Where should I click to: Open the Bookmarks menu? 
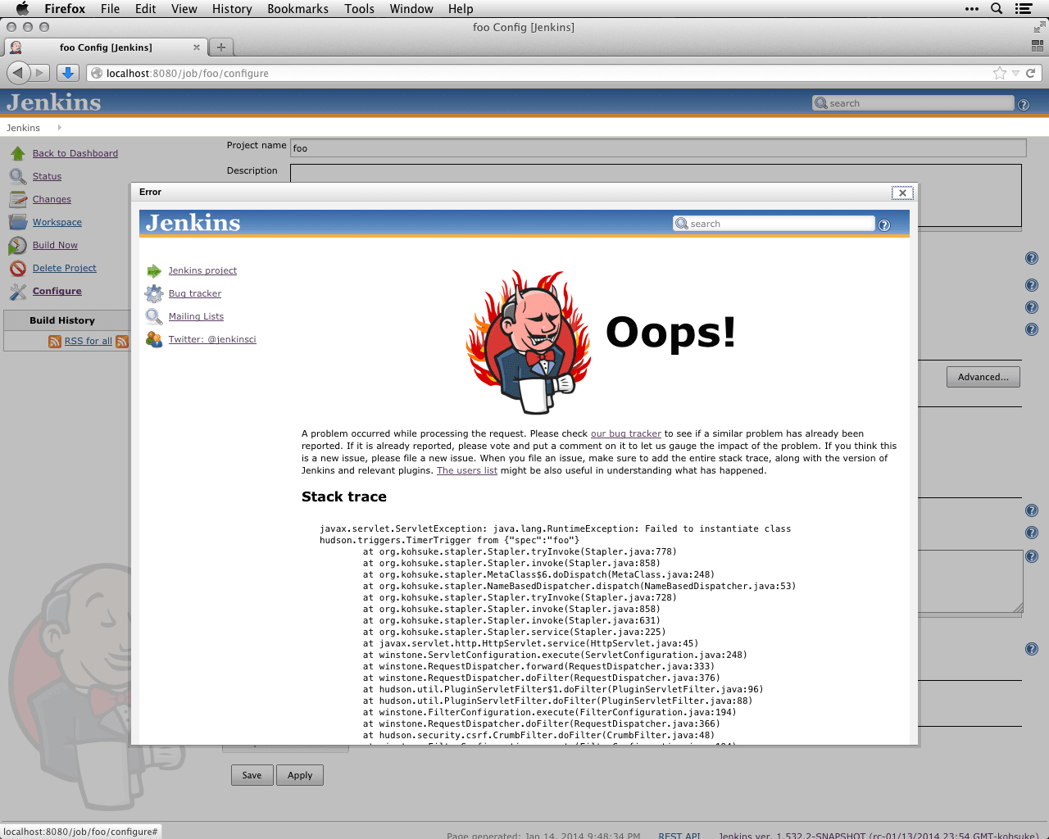point(297,9)
